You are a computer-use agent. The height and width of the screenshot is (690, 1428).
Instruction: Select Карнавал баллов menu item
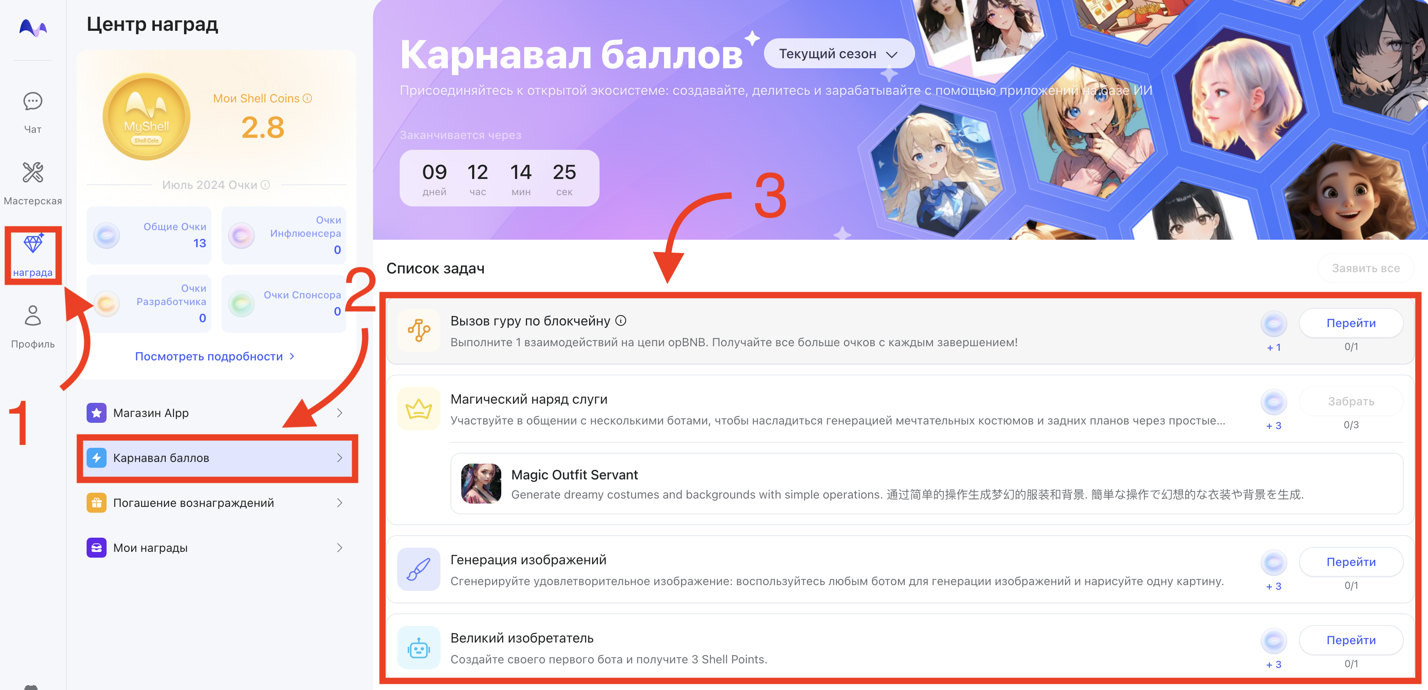point(217,458)
